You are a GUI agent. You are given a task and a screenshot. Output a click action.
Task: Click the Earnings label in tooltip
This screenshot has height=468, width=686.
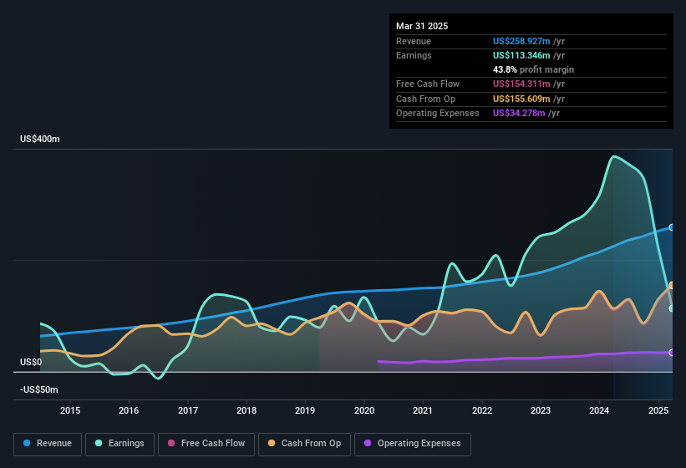414,55
